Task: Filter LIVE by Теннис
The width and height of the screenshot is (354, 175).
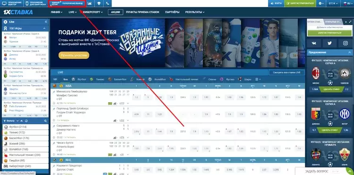Action: (97, 79)
